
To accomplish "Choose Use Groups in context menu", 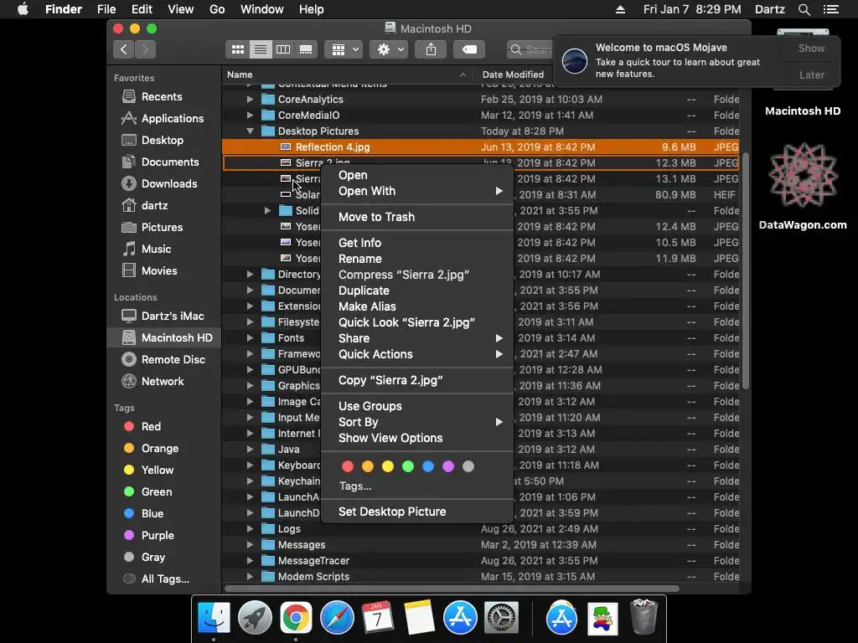I will [417, 406].
